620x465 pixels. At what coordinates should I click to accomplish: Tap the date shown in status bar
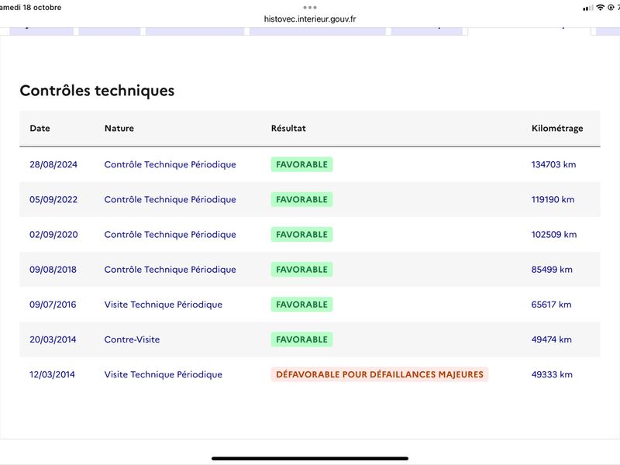pyautogui.click(x=31, y=7)
